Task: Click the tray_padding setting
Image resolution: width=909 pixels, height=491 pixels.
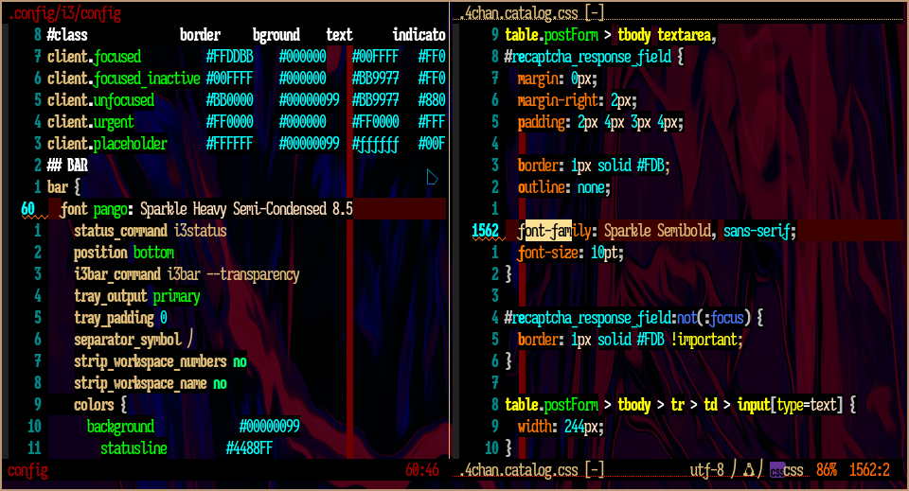Action: 120,318
